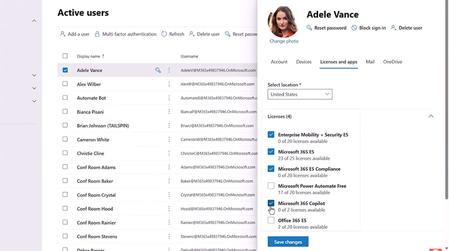449x251 pixels.
Task: Open more actions for Conf Room Stevens
Action: pos(169,236)
